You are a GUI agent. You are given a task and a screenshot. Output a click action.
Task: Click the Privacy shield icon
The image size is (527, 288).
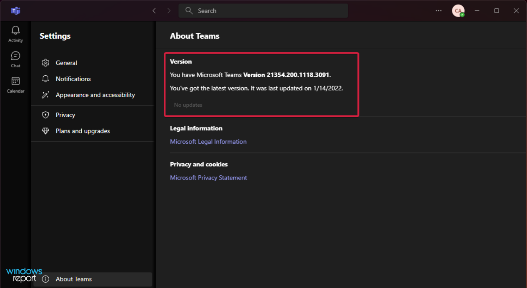pos(46,115)
